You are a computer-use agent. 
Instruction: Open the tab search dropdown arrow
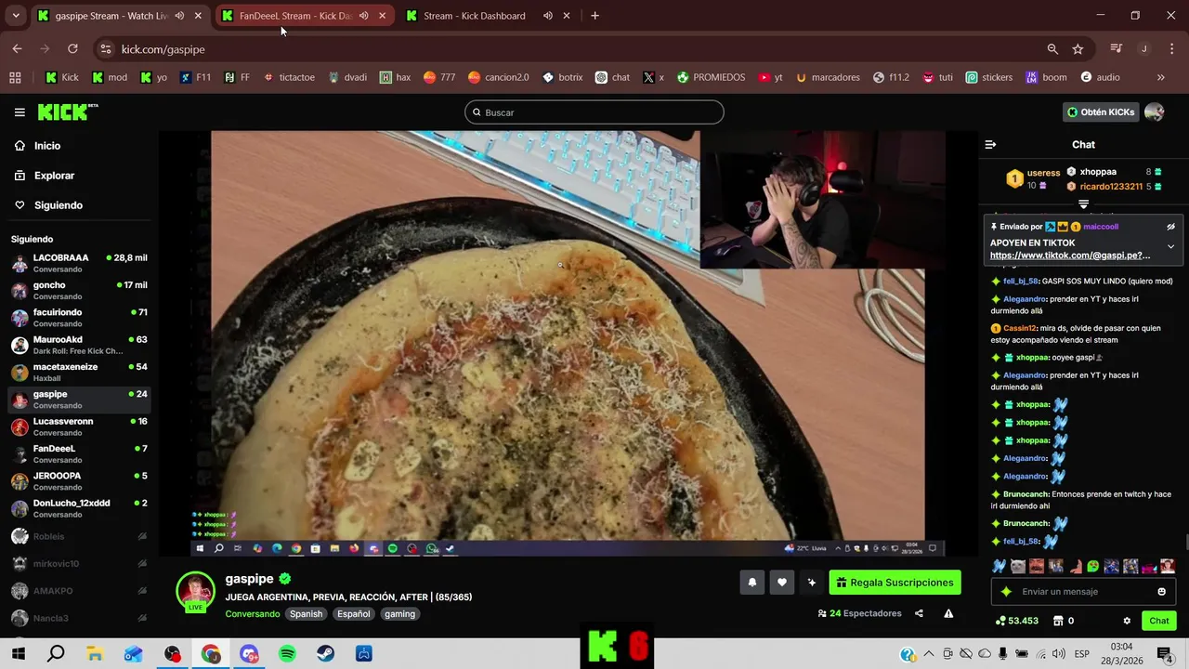pos(15,16)
